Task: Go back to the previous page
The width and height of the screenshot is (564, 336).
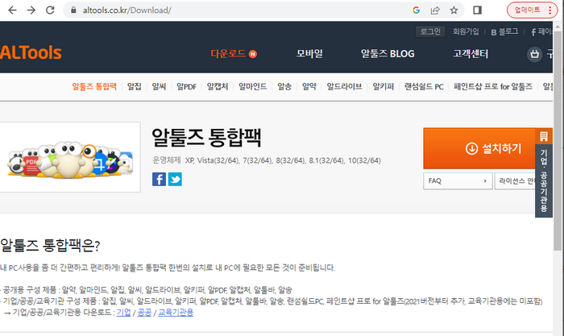Action: coord(13,10)
